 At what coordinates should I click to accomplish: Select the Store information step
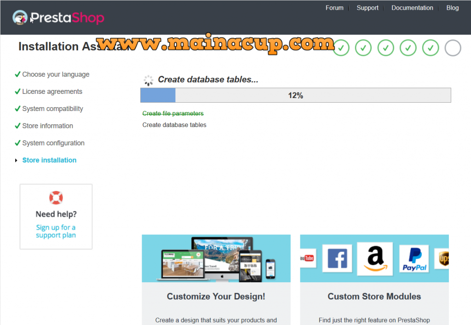47,126
